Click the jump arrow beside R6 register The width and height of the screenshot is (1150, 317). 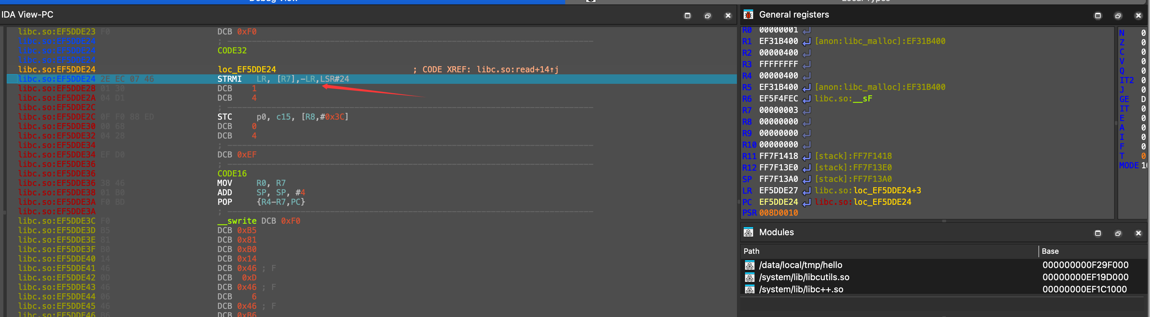click(806, 99)
